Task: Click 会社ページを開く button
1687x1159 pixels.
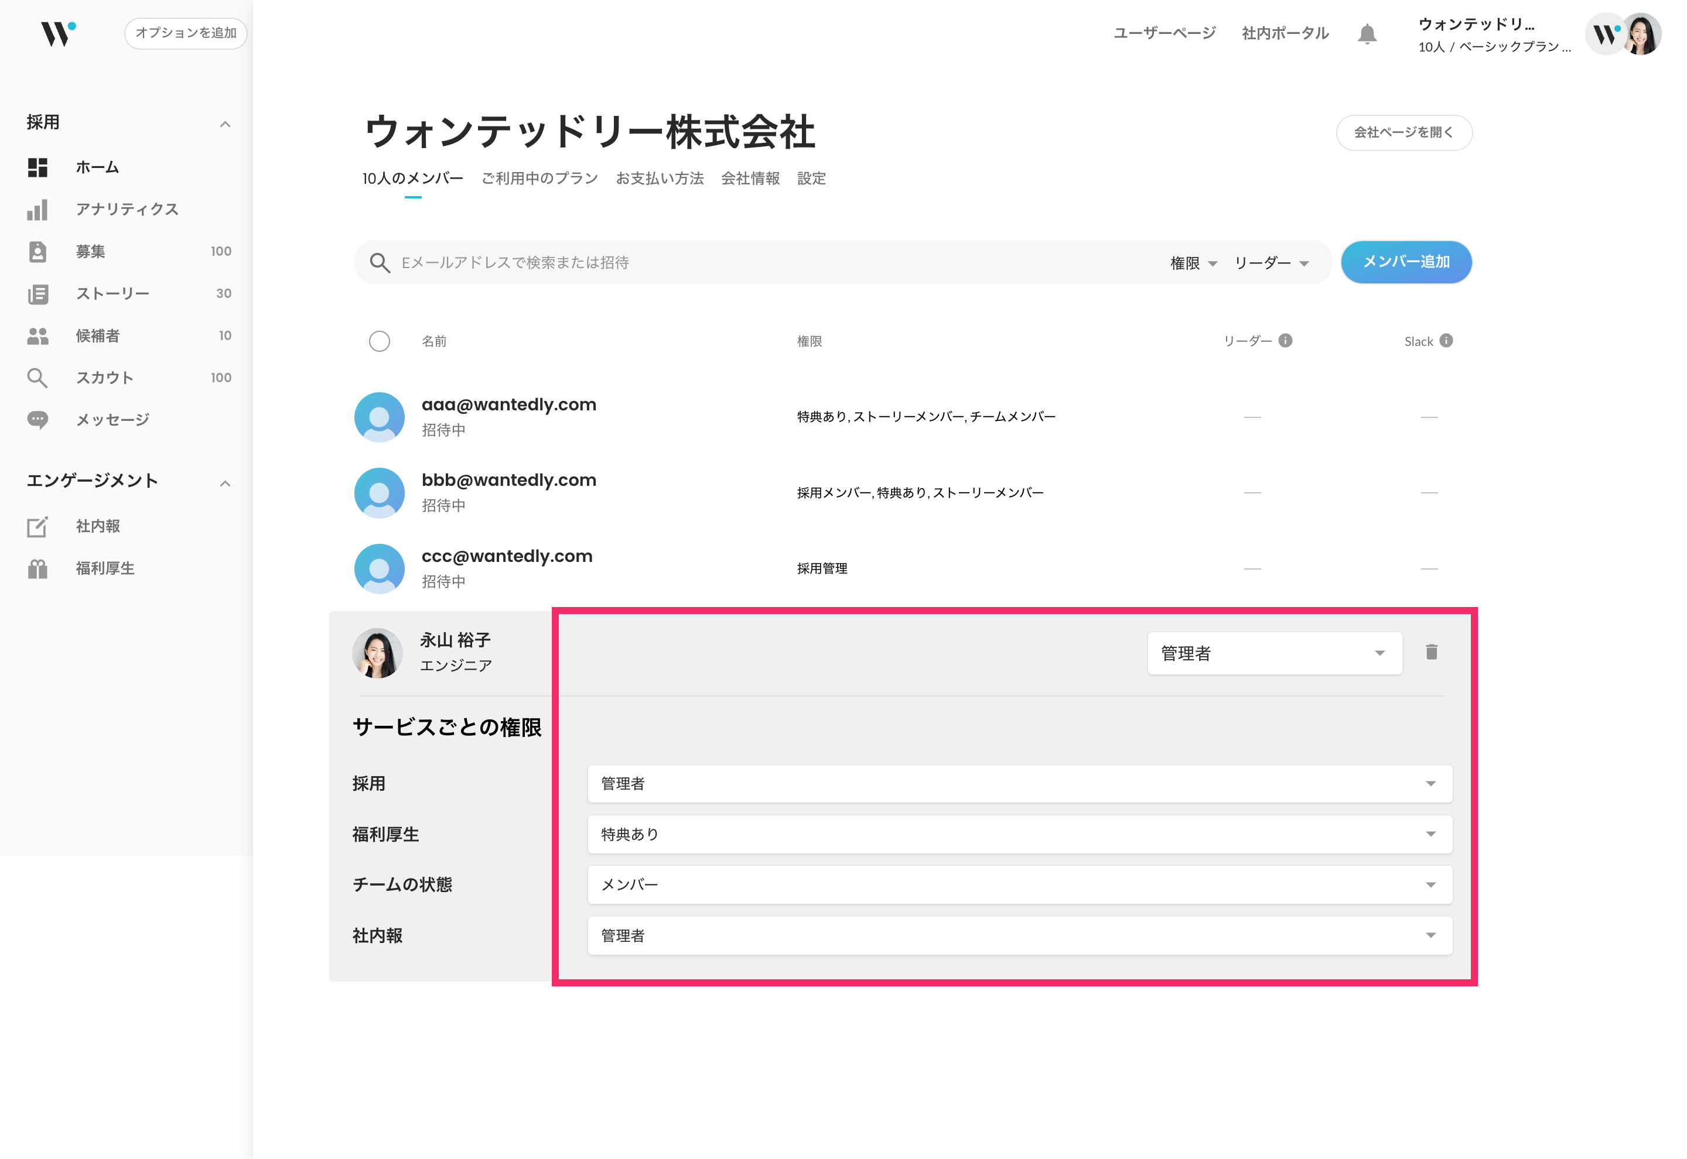Action: click(x=1403, y=133)
